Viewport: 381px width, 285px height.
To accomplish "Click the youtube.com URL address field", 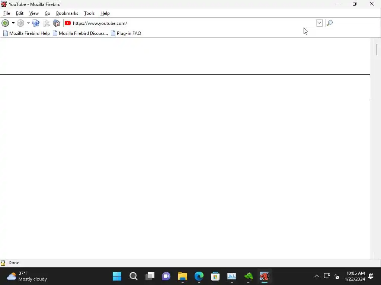I will point(194,23).
